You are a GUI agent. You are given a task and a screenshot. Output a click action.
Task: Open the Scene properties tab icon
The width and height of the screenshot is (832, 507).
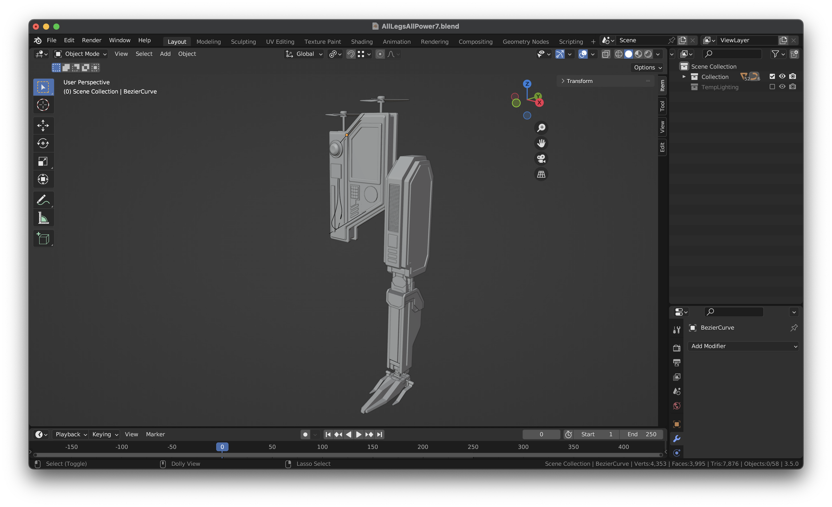[x=677, y=392]
